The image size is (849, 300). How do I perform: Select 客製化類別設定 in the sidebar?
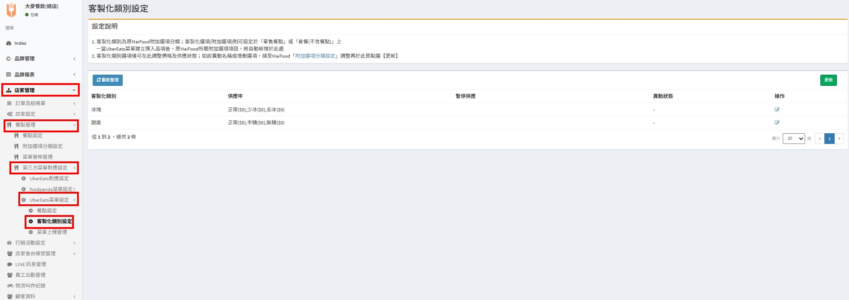pyautogui.click(x=54, y=221)
